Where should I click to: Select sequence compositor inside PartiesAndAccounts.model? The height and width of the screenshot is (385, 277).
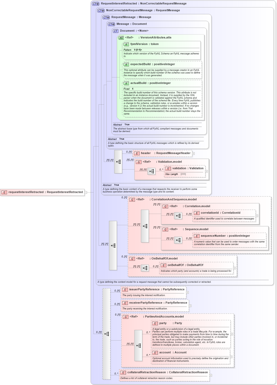pos(138,346)
